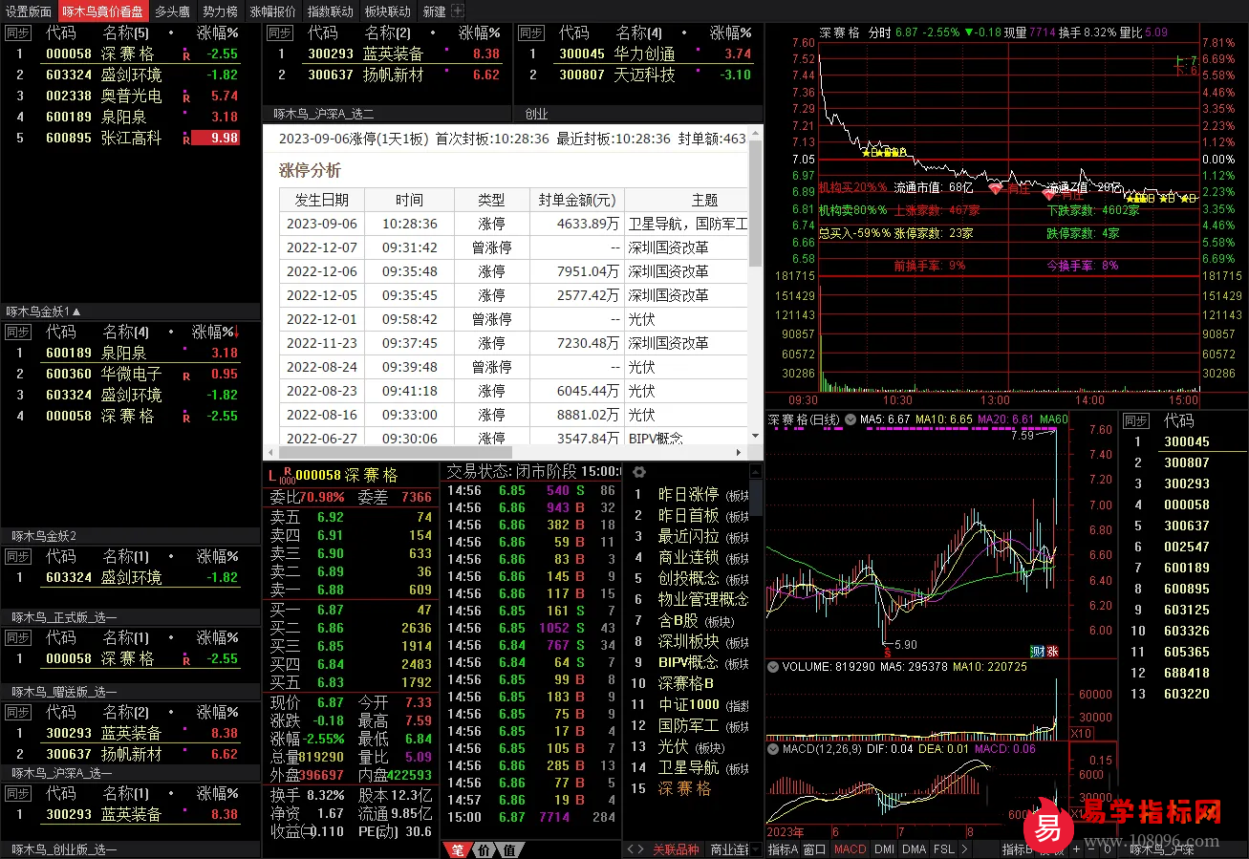Select the FSL indicator tab
Viewport: 1249px width, 859px height.
[943, 849]
